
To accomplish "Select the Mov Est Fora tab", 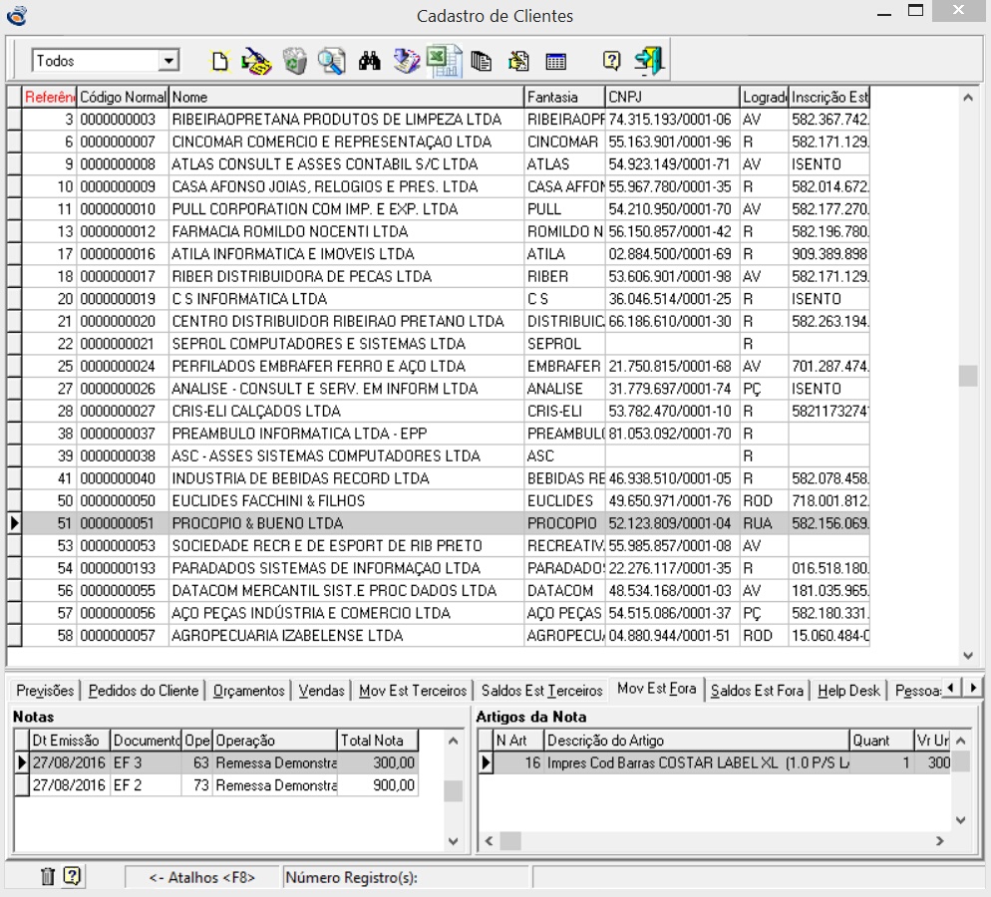I will pos(657,688).
